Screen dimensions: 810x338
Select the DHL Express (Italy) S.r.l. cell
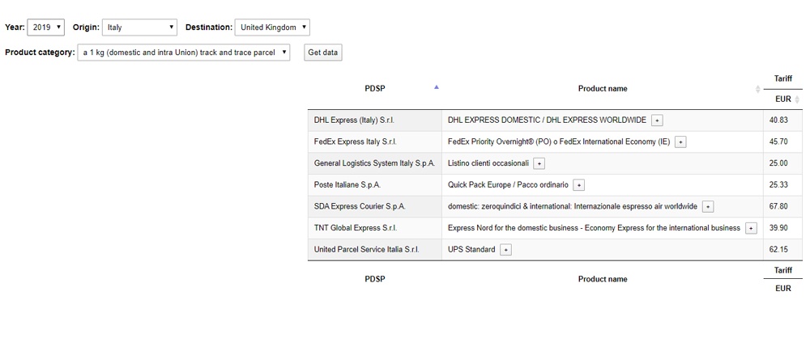click(374, 120)
